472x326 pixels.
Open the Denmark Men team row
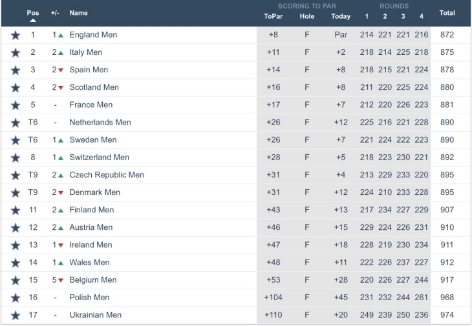[94, 192]
